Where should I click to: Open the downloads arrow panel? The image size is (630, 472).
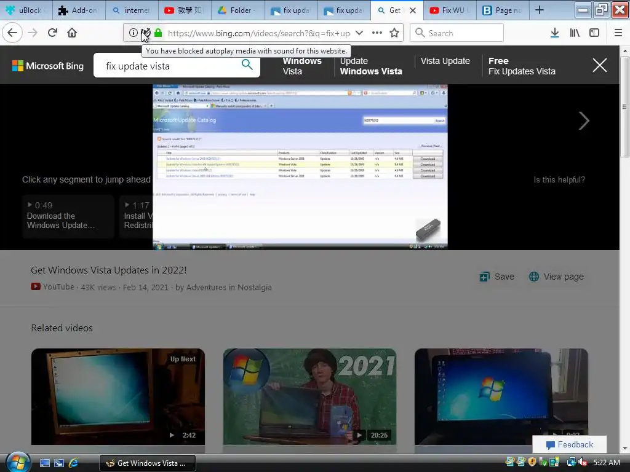point(555,33)
